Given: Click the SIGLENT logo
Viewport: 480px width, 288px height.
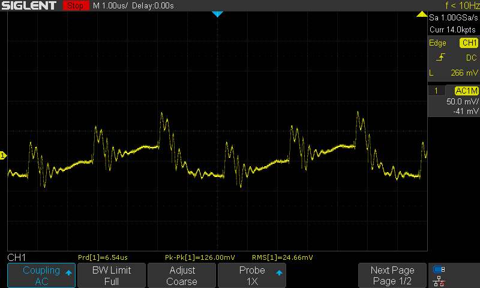Looking at the screenshot, I should pyautogui.click(x=29, y=5).
